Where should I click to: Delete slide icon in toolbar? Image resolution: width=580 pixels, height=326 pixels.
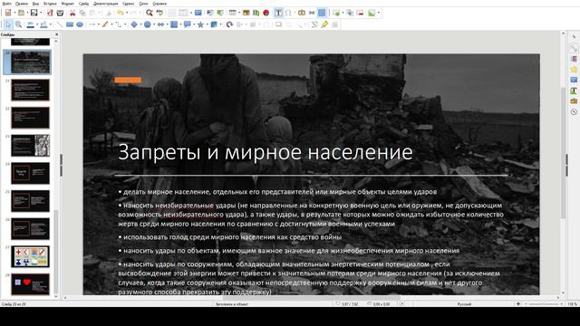pos(360,13)
